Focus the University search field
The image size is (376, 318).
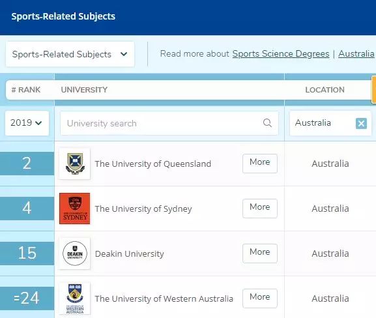pyautogui.click(x=169, y=123)
